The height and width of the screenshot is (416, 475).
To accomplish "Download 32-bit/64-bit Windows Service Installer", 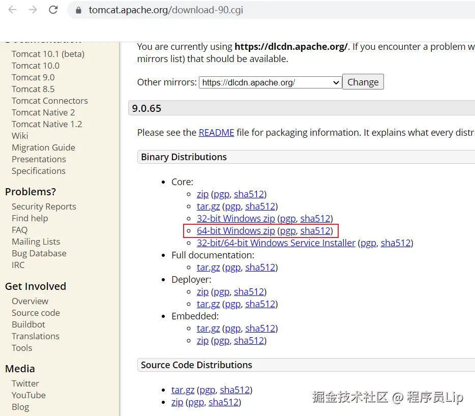I will tap(276, 243).
